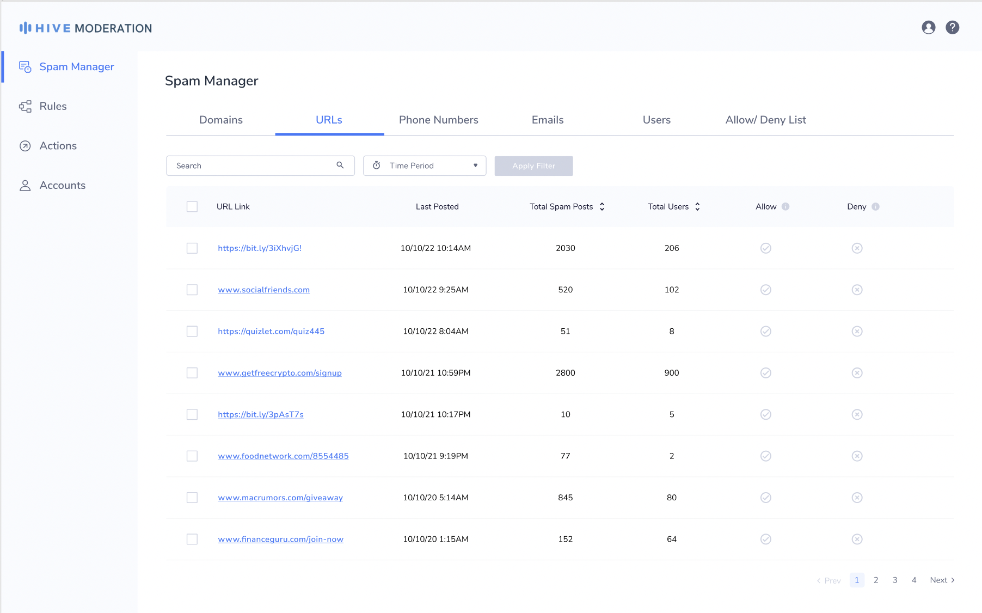Click Allow checkmark for www.socialfriends.com
Screen dimensions: 982x613
pos(765,290)
